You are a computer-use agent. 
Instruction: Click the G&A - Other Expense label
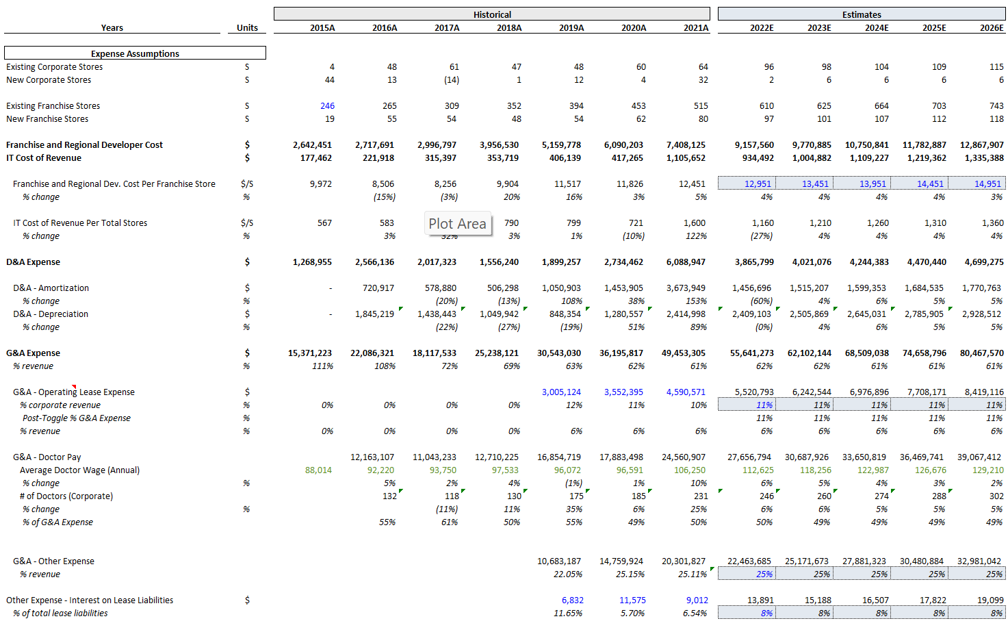click(x=53, y=561)
